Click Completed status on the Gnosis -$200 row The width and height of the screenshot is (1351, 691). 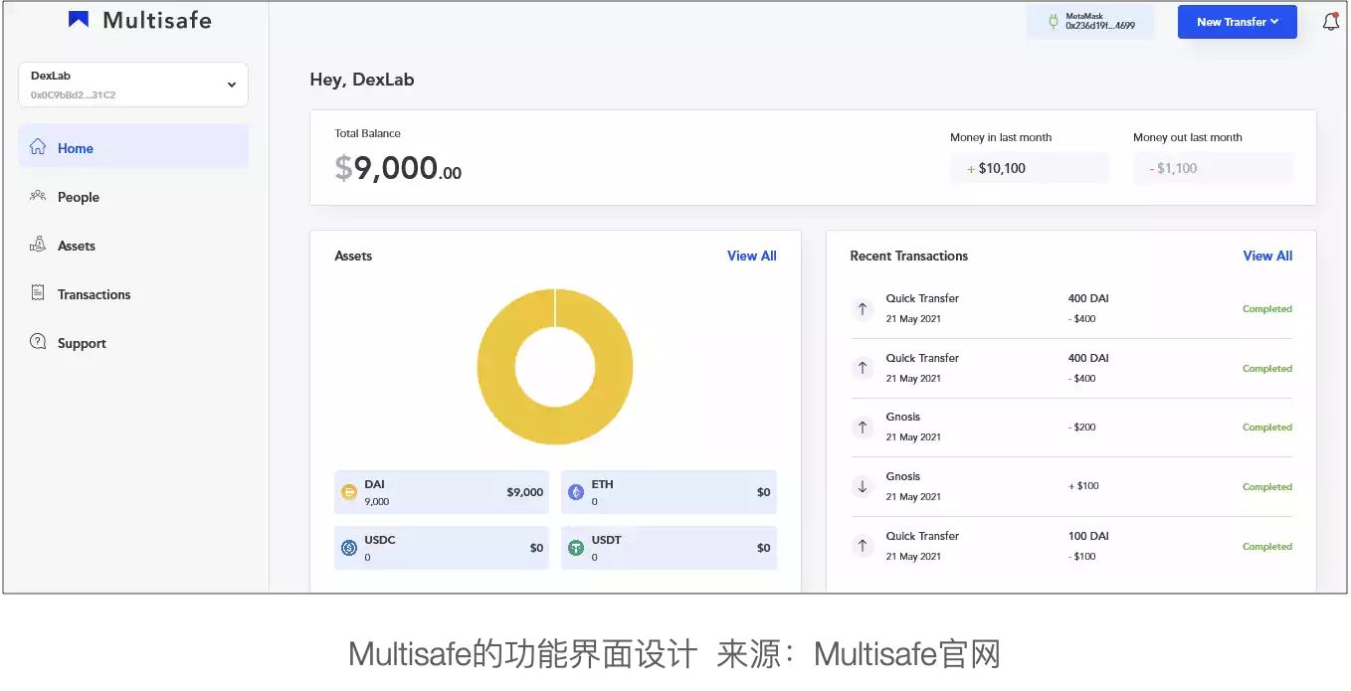(1267, 428)
